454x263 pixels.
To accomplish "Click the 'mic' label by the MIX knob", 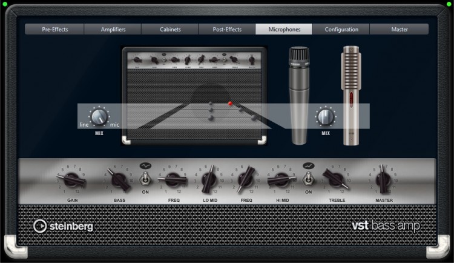I will point(114,125).
